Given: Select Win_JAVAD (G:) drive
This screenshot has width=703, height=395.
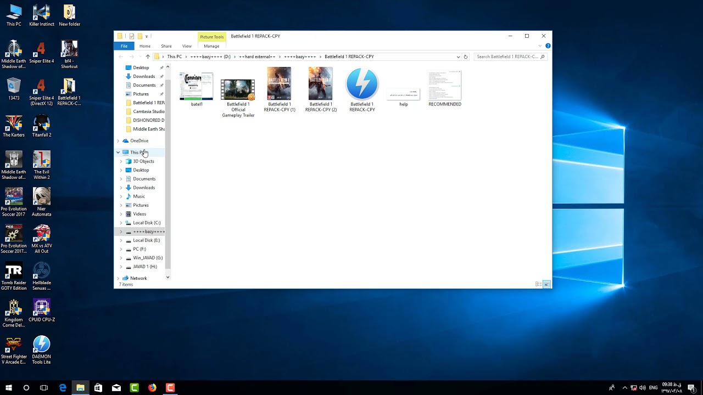Looking at the screenshot, I should point(148,258).
